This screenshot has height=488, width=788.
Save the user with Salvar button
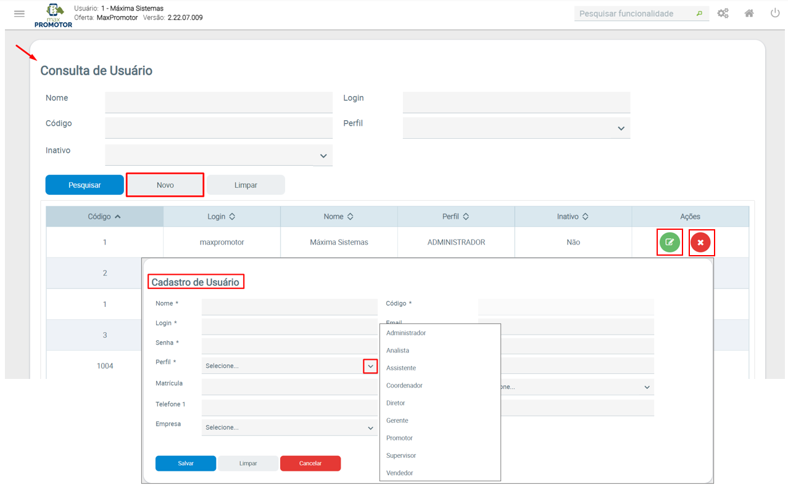point(186,463)
